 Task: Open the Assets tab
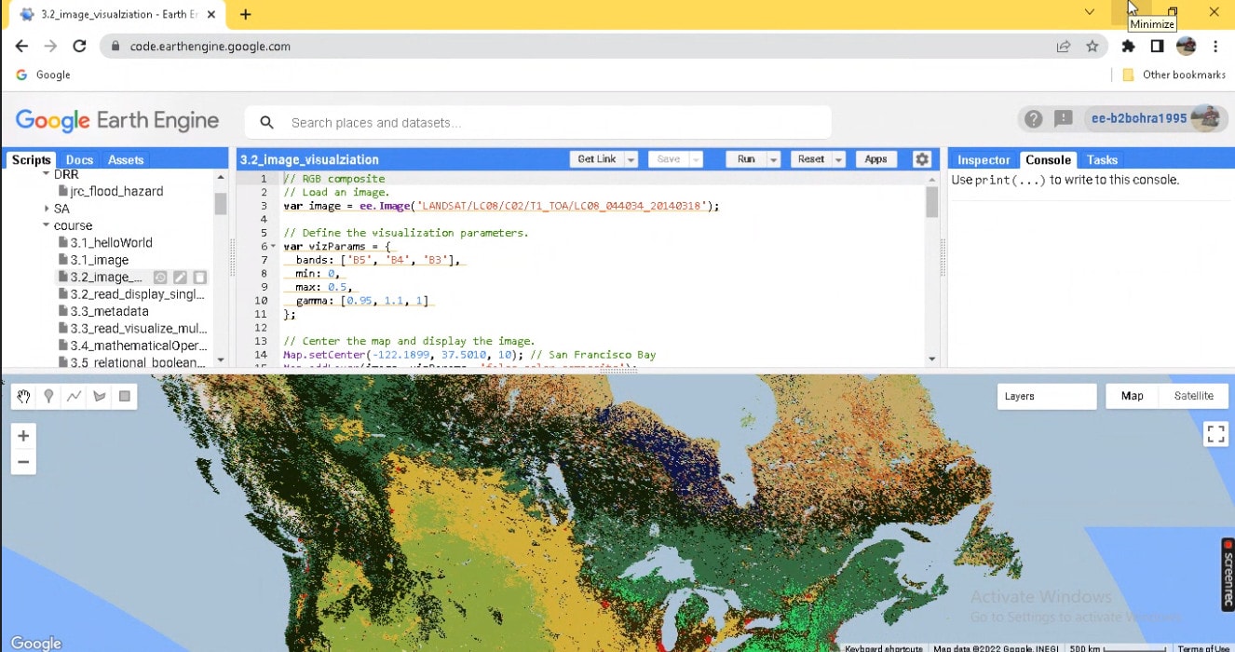(126, 160)
